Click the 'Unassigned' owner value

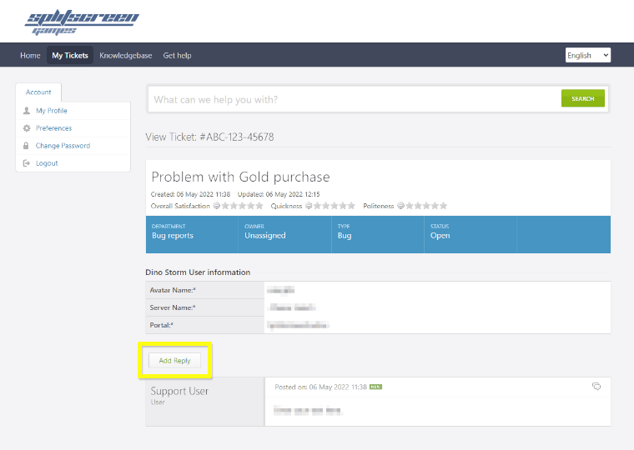click(264, 236)
